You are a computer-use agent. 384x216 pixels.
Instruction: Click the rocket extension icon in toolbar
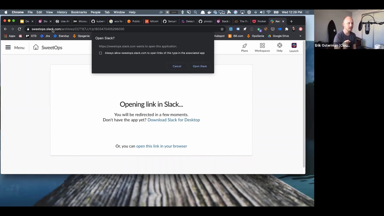[x=245, y=29]
